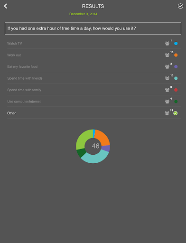Click the December 9, 2014 date link
186x243 pixels.
coord(83,14)
